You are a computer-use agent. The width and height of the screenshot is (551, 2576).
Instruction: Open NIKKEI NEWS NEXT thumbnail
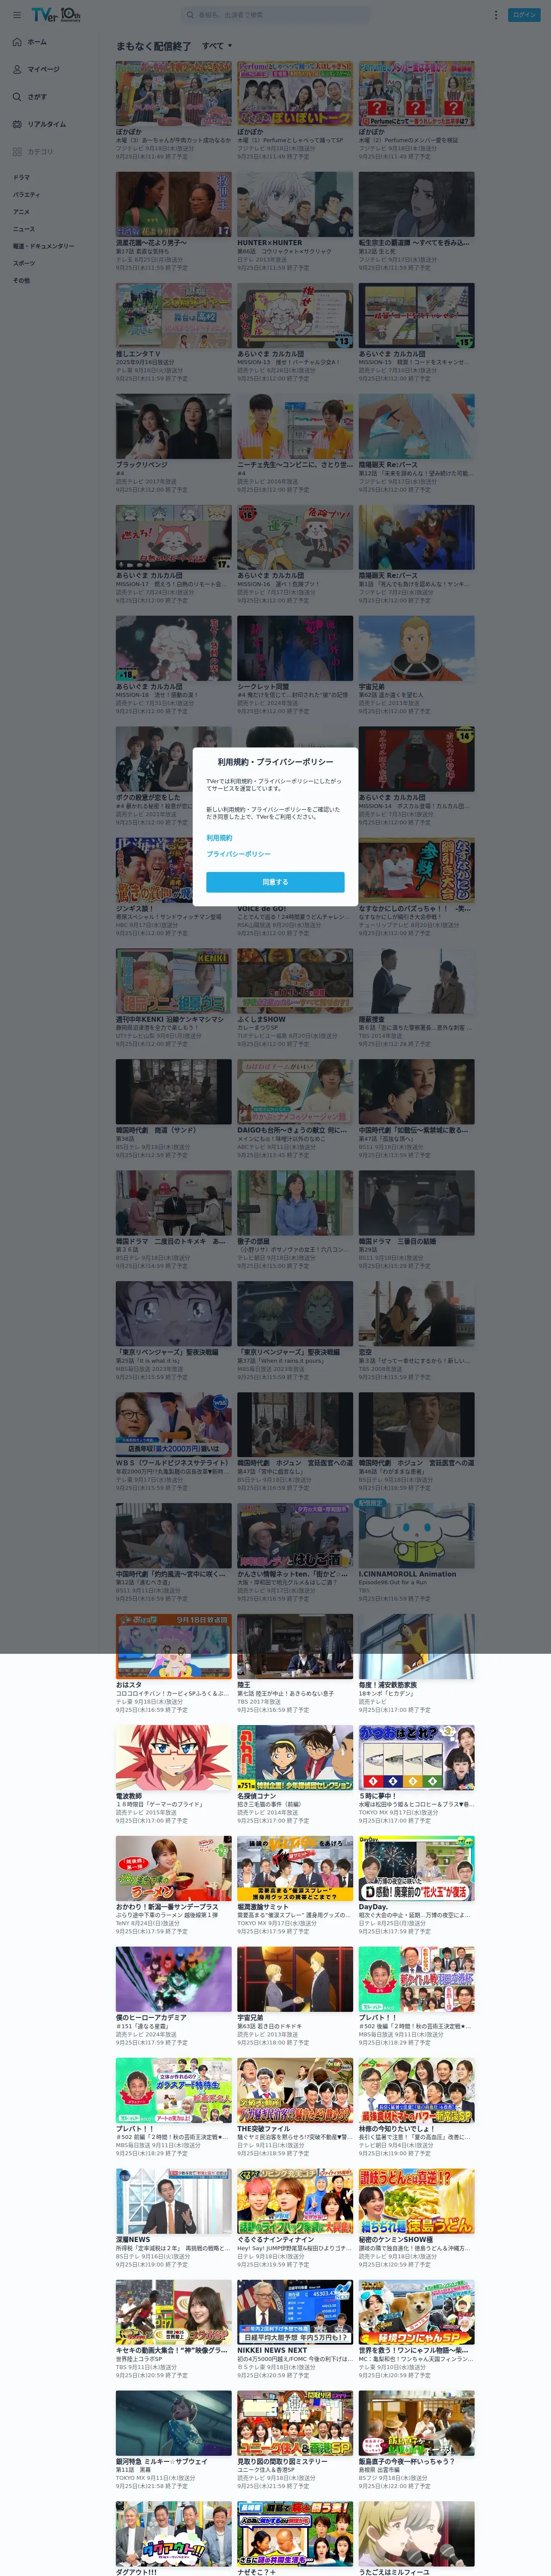[x=295, y=2313]
